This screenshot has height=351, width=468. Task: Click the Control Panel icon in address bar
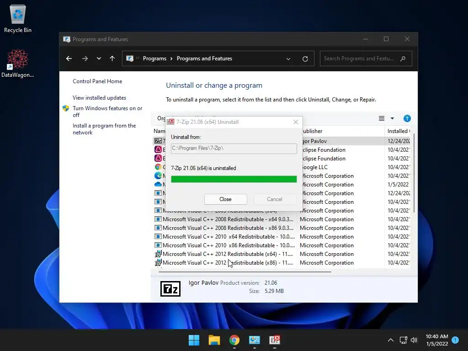coord(130,58)
